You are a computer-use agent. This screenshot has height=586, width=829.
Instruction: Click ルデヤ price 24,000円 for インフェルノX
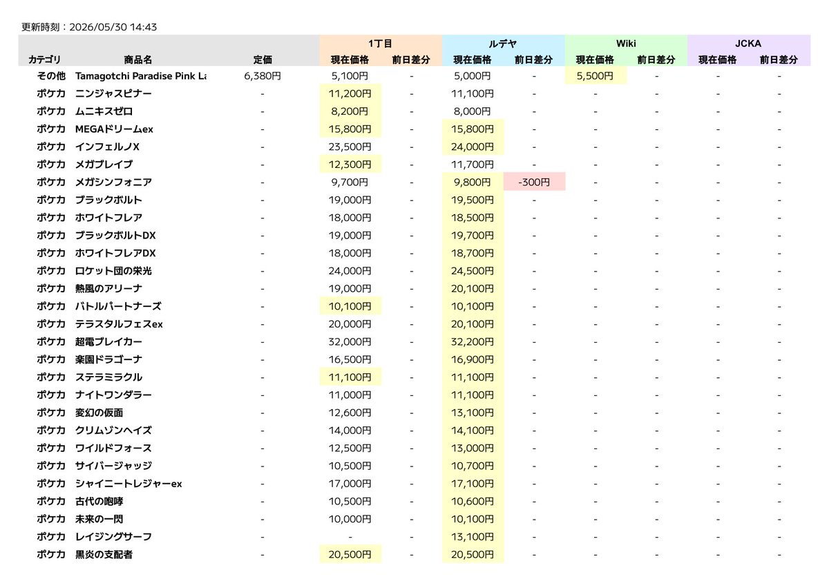tap(473, 146)
